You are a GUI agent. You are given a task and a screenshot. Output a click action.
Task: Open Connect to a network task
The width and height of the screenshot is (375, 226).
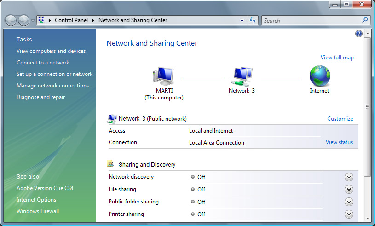click(x=43, y=63)
